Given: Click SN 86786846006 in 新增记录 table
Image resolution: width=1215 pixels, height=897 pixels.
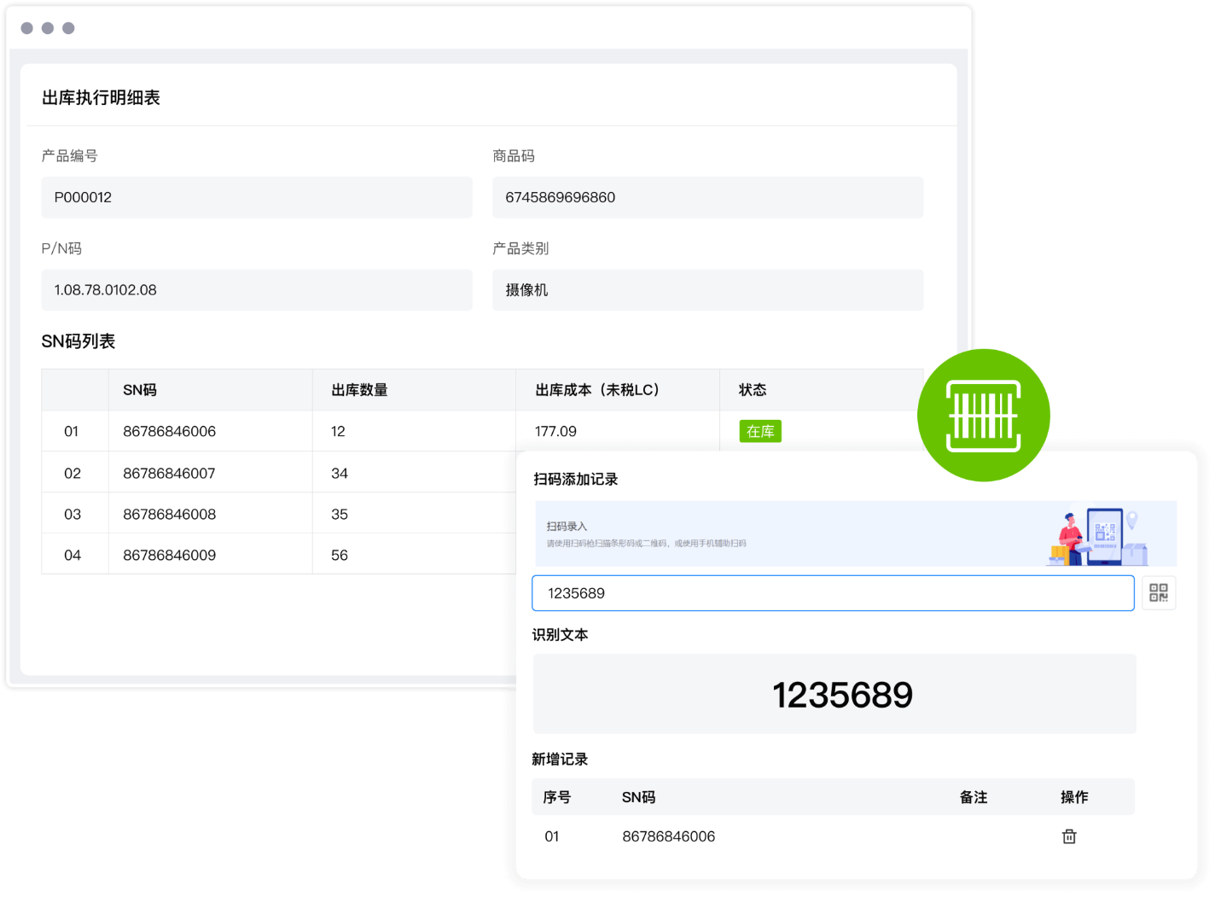Looking at the screenshot, I should coord(668,836).
